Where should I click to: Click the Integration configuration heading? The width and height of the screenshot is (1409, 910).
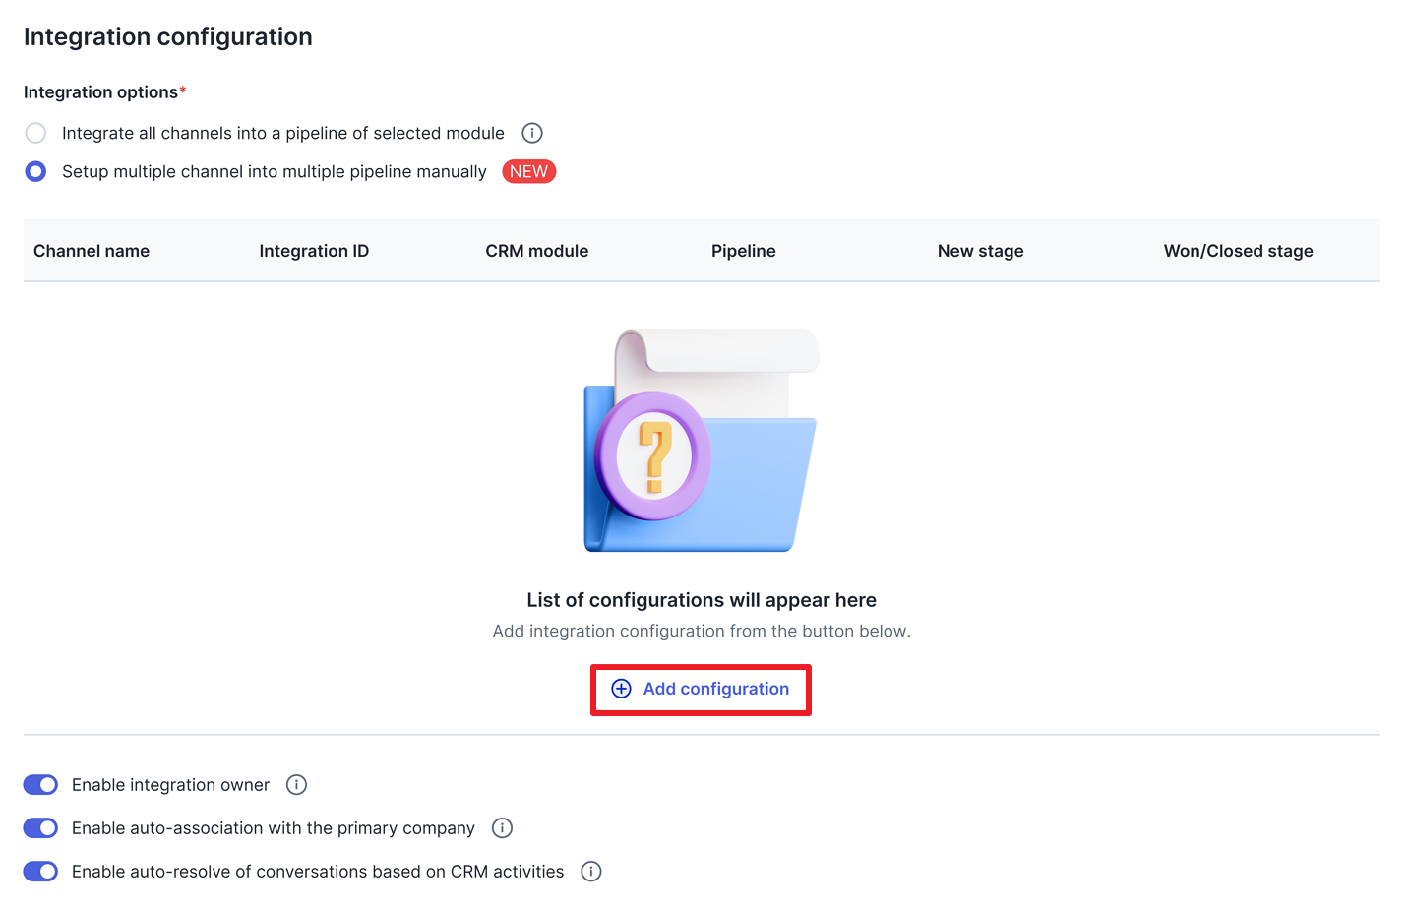(168, 37)
